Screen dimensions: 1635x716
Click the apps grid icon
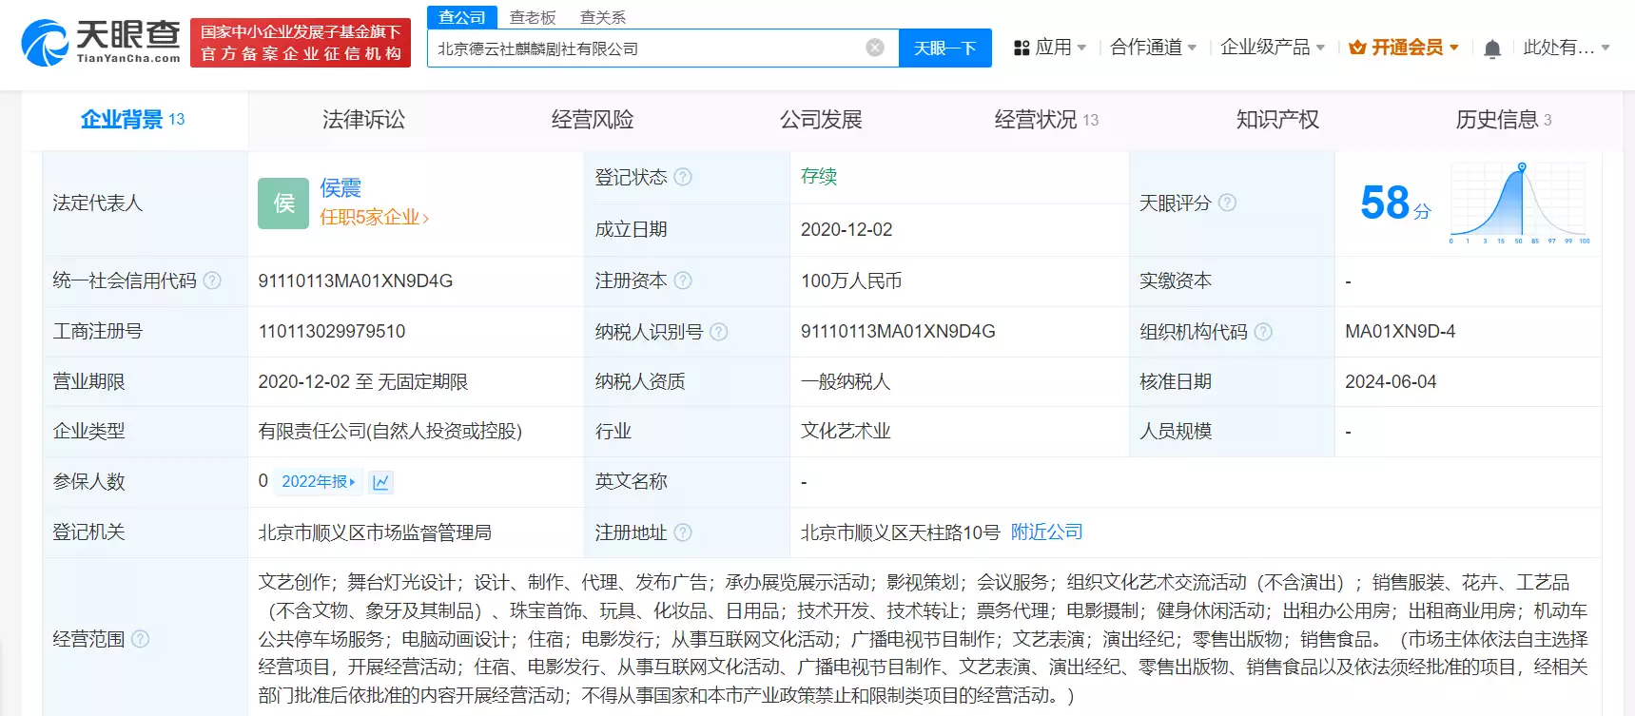pos(1022,48)
